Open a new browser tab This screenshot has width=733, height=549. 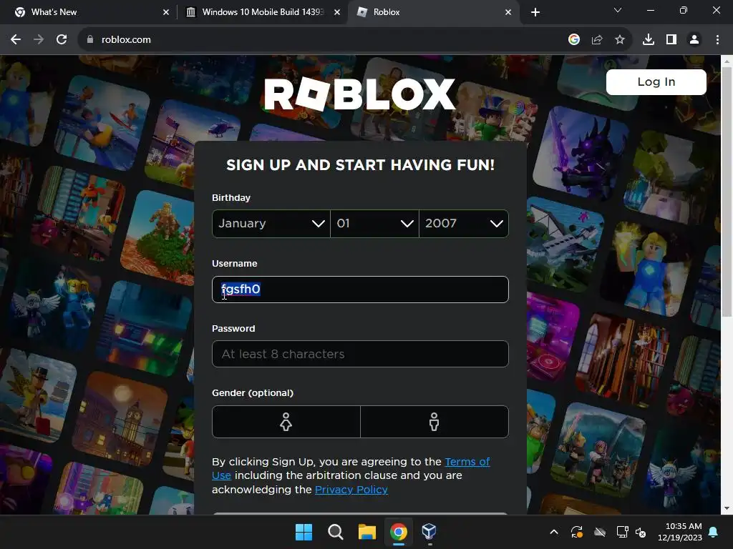(535, 12)
